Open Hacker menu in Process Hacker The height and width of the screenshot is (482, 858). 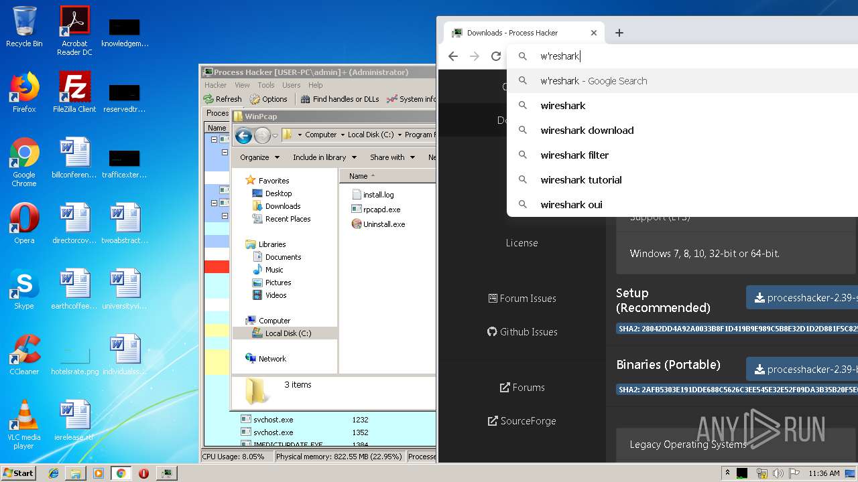215,85
